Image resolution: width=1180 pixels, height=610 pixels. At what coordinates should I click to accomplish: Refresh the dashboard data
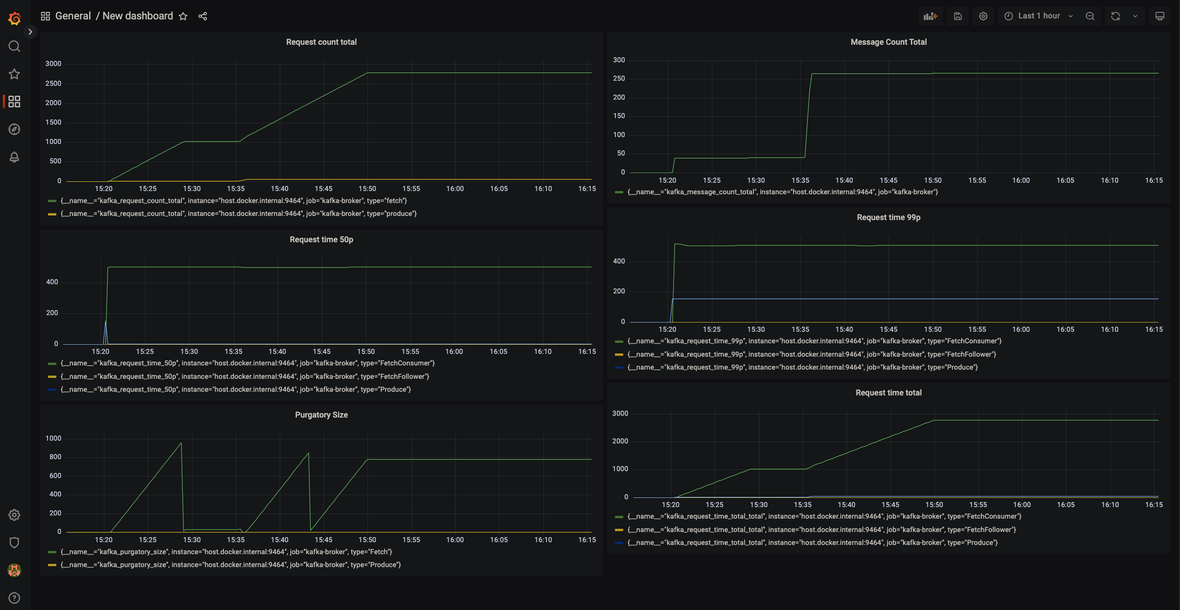tap(1115, 16)
